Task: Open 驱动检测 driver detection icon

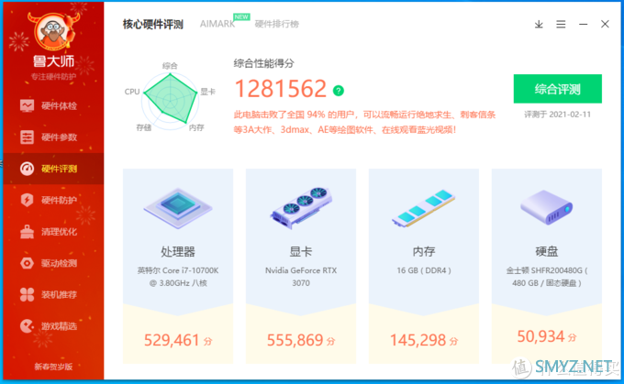Action: pyautogui.click(x=27, y=263)
